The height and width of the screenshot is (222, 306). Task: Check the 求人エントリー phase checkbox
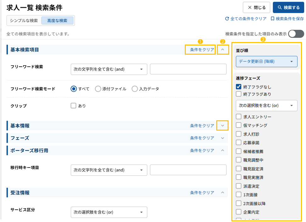(239, 117)
